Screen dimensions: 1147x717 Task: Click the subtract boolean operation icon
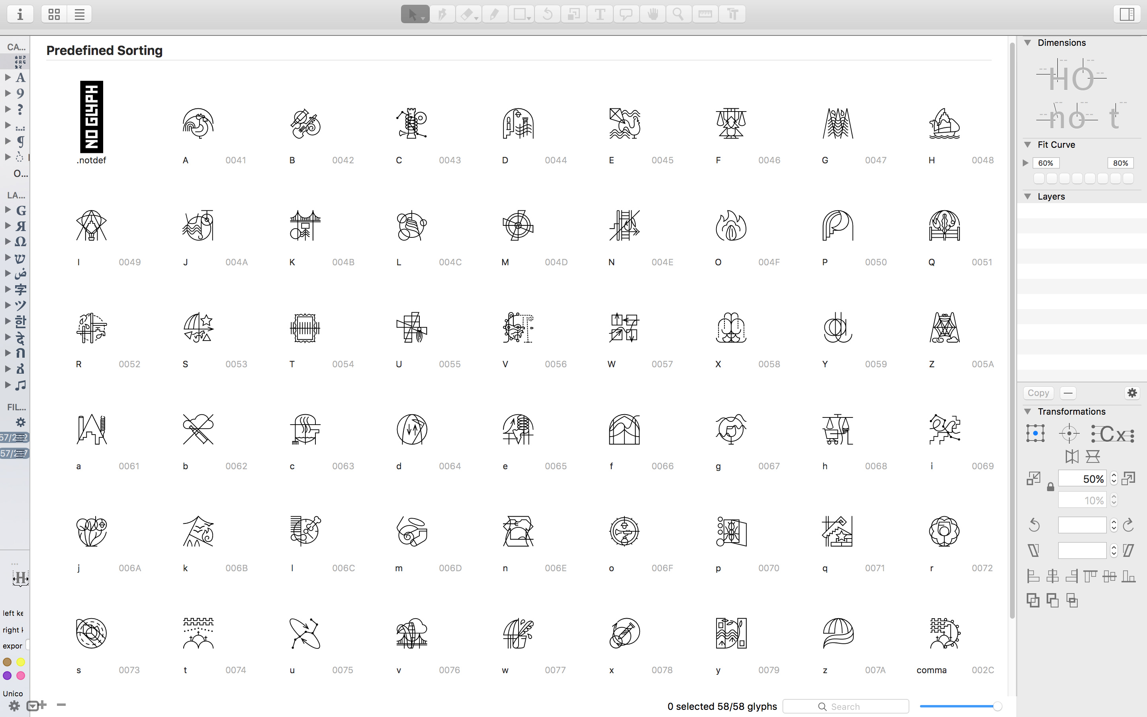[1052, 600]
